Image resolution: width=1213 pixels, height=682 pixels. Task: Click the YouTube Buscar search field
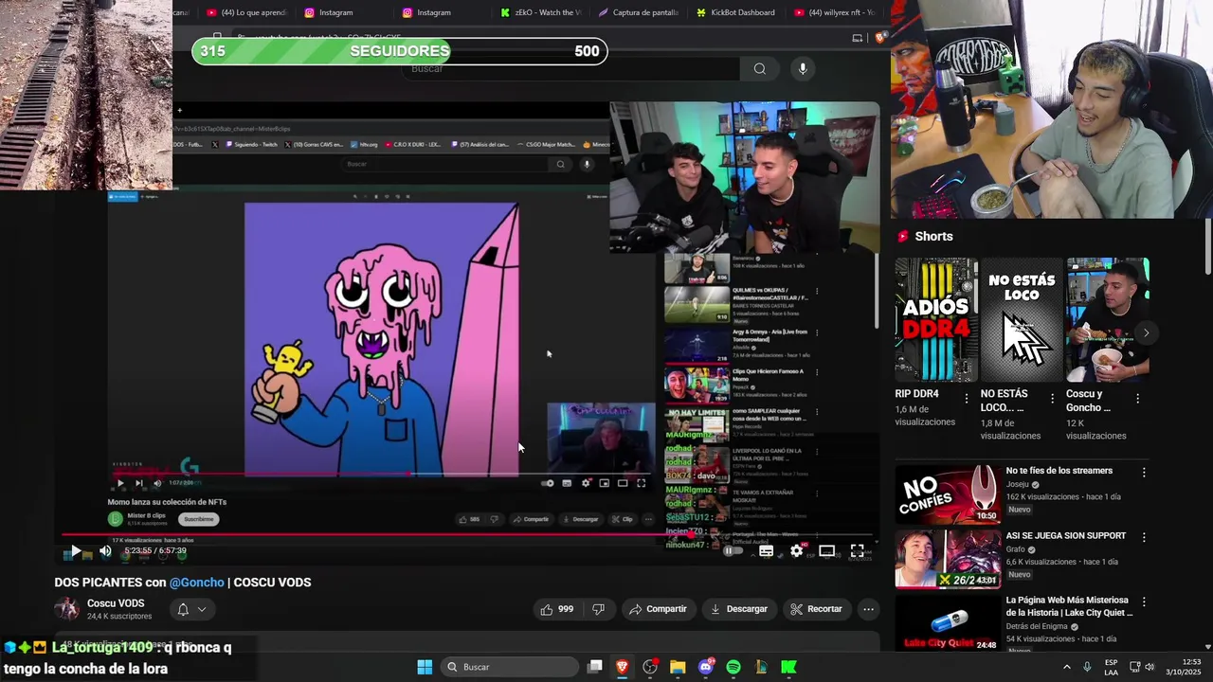coord(569,68)
